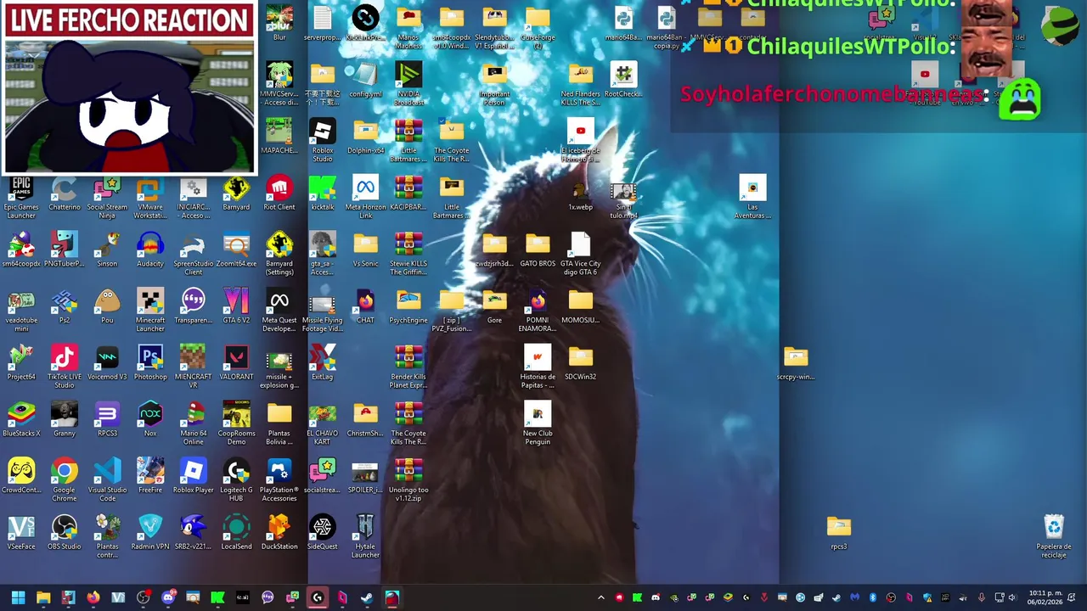
Task: Open Bluetooth tray icon
Action: [872, 597]
